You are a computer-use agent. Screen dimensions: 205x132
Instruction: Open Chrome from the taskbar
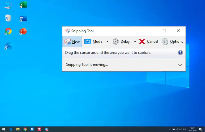(x=25, y=129)
